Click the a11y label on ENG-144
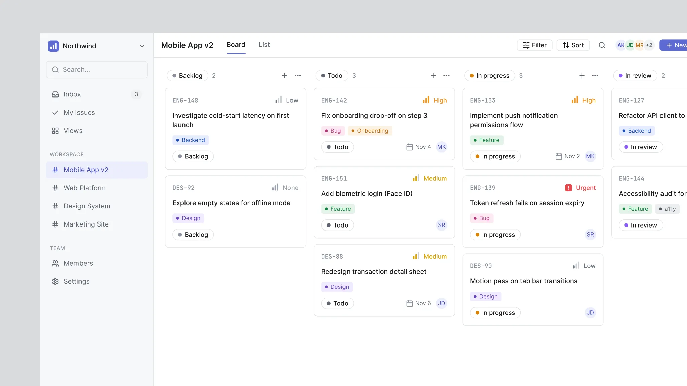Image resolution: width=687 pixels, height=386 pixels. [667, 209]
